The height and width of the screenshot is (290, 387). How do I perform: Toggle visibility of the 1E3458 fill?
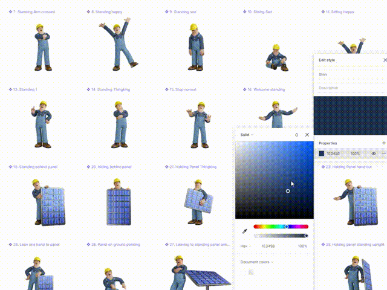click(x=373, y=153)
